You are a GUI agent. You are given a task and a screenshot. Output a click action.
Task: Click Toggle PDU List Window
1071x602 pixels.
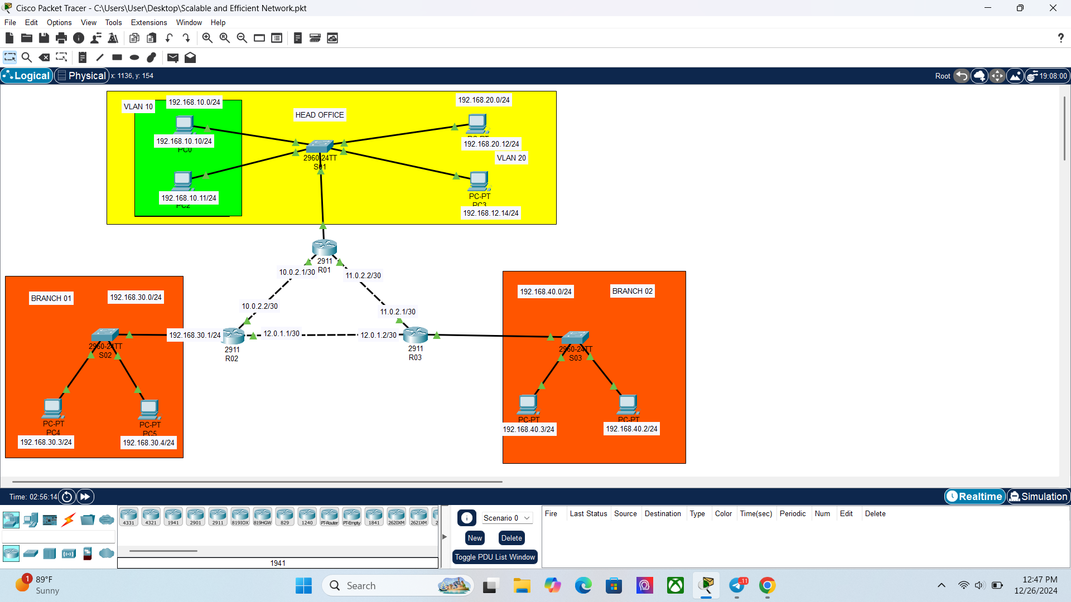(x=494, y=556)
